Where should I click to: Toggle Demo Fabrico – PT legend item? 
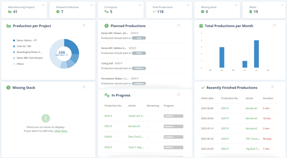25,40
